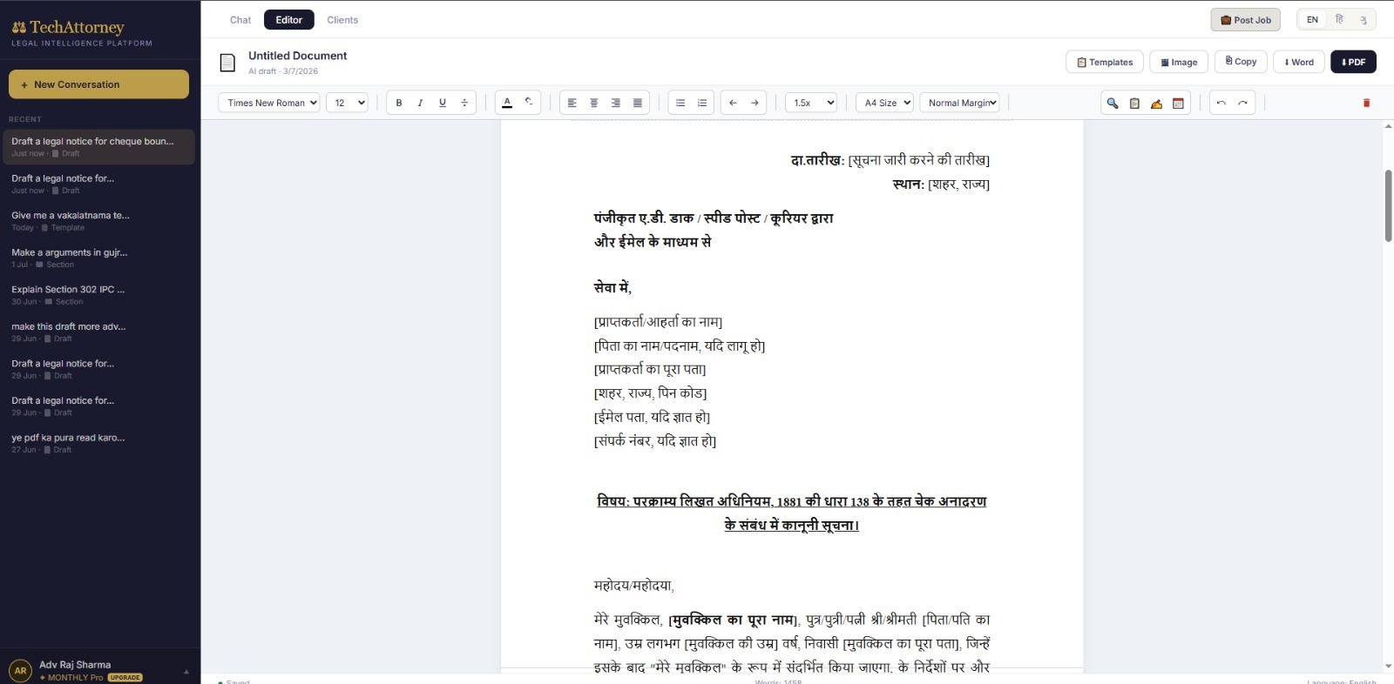Viewport: 1394px width, 684px height.
Task: Undo the last edit
Action: [1221, 103]
